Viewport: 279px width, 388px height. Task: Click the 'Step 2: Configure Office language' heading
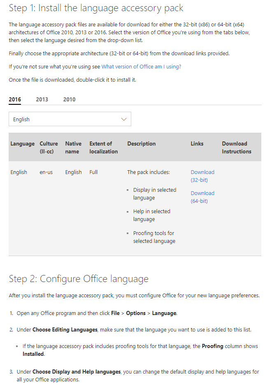tap(79, 279)
